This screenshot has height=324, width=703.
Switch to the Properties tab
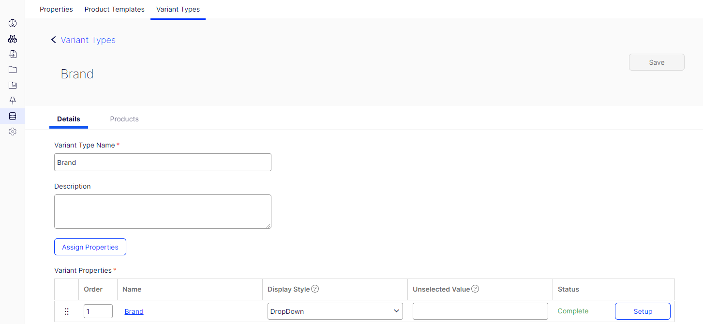point(56,9)
